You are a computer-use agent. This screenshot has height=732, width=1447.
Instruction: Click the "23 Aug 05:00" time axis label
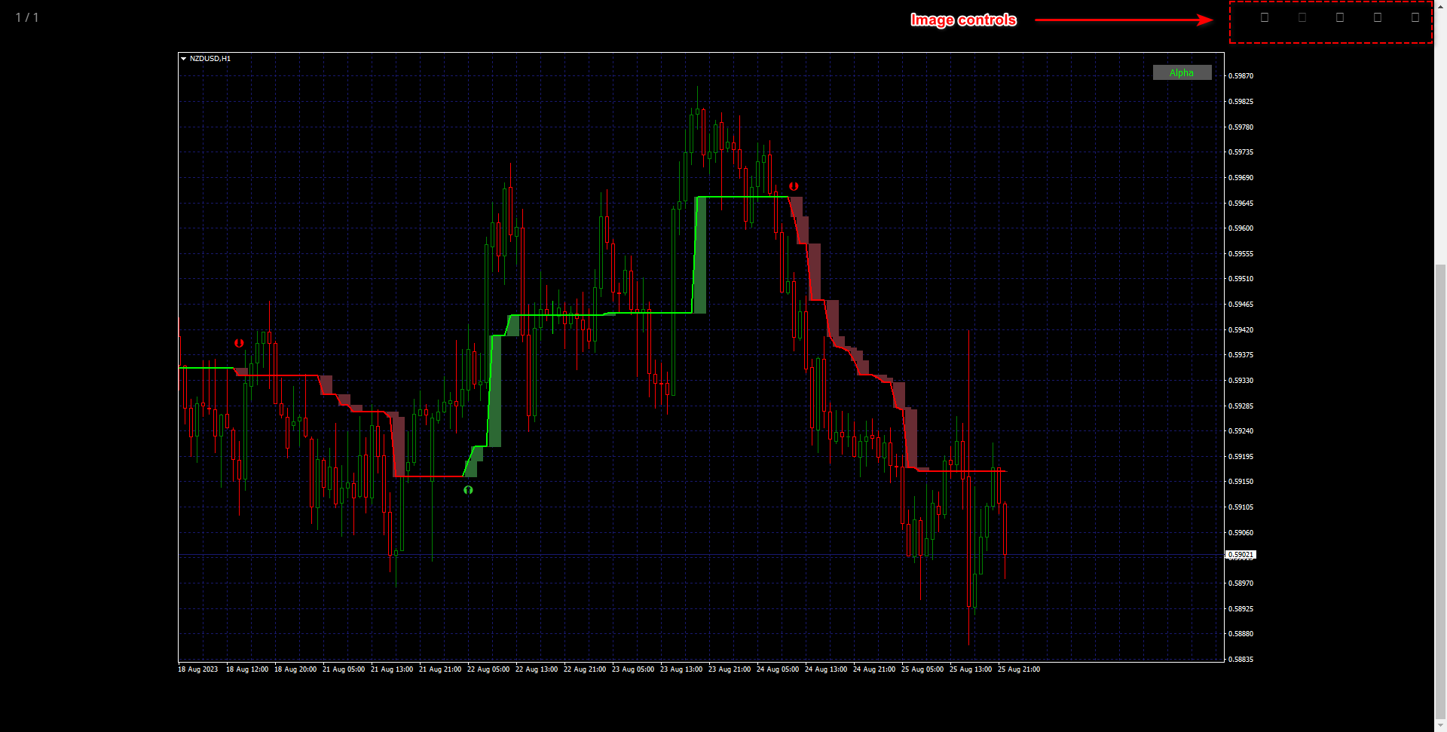(x=633, y=669)
